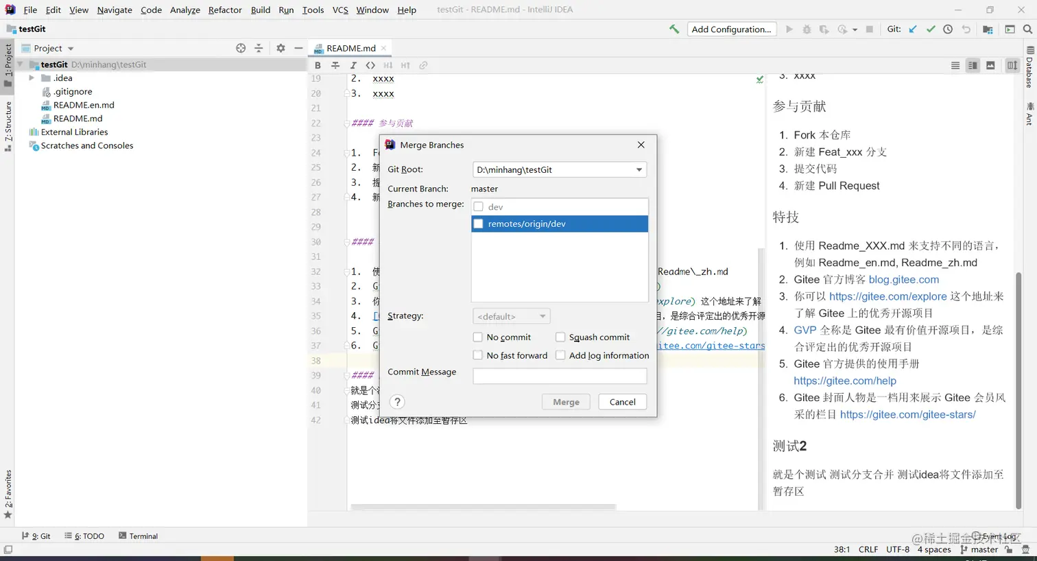The width and height of the screenshot is (1037, 561).
Task: Click the insert link icon
Action: (423, 65)
